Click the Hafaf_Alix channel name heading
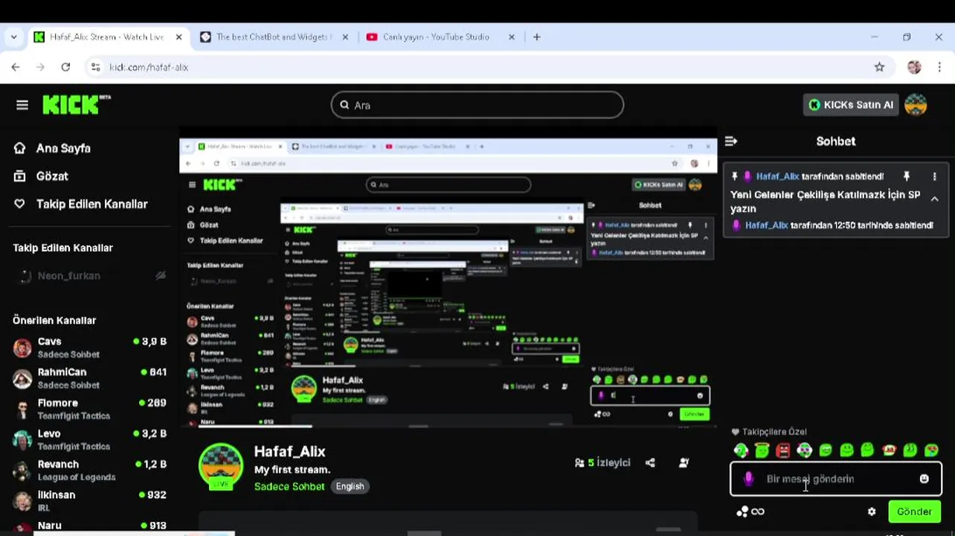The width and height of the screenshot is (955, 536). [290, 451]
